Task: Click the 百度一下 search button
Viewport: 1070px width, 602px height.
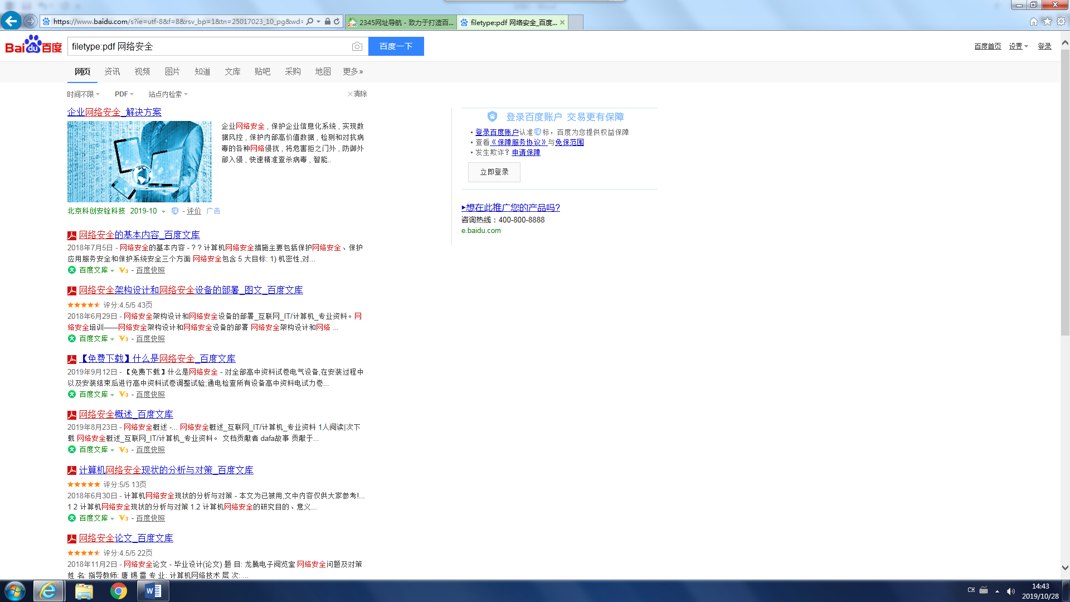Action: 396,46
